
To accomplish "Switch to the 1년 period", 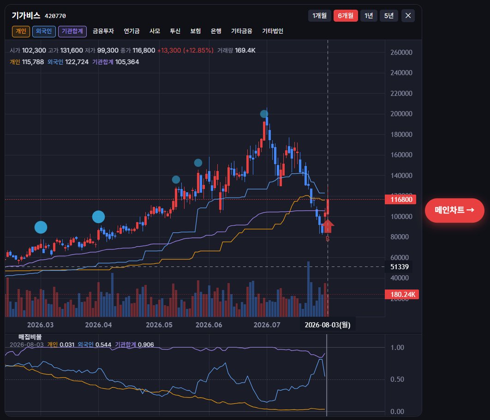I will [x=369, y=16].
